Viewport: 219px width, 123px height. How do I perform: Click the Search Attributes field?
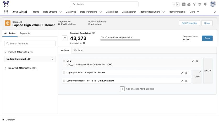[x=30, y=43]
